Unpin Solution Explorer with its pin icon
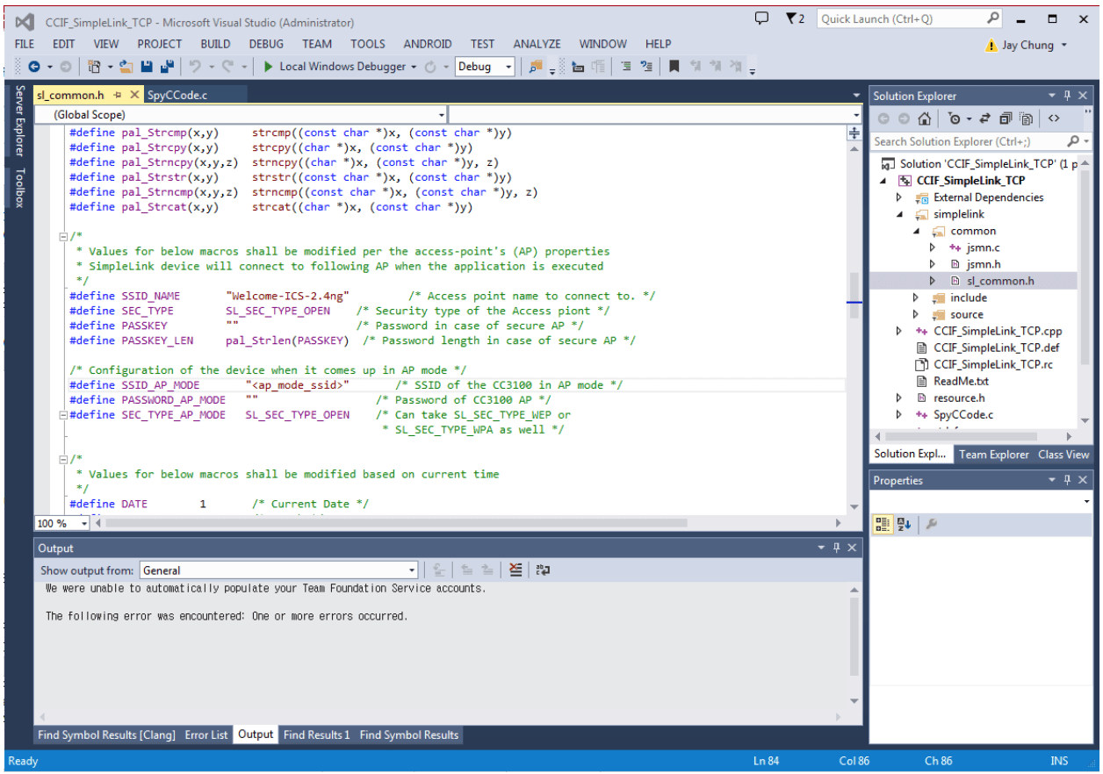The image size is (1103, 774). click(1067, 96)
